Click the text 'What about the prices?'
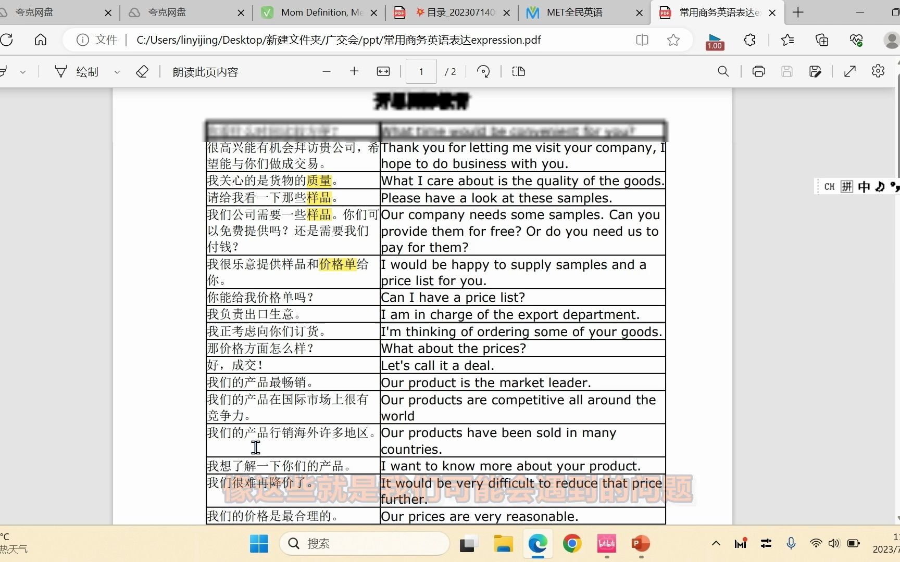Screen dimensions: 900x562 (x=454, y=349)
